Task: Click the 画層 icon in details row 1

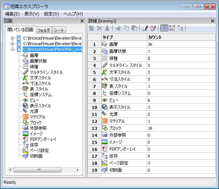Action: (x=105, y=44)
